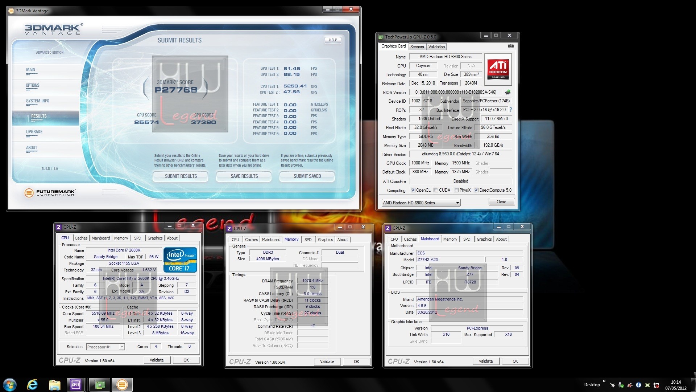Click the GPU-Z BIOS Version field

coord(456,92)
